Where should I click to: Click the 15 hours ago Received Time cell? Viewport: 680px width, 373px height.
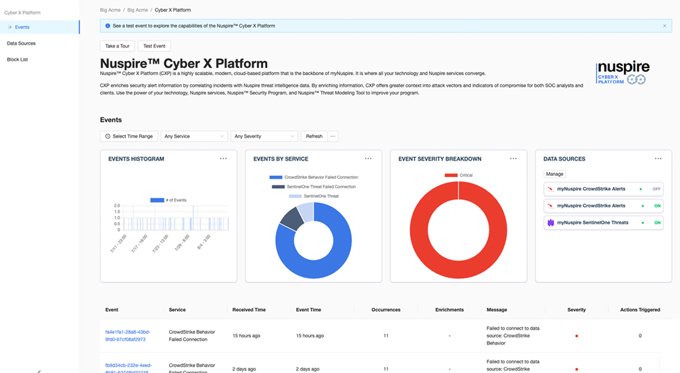pos(246,335)
